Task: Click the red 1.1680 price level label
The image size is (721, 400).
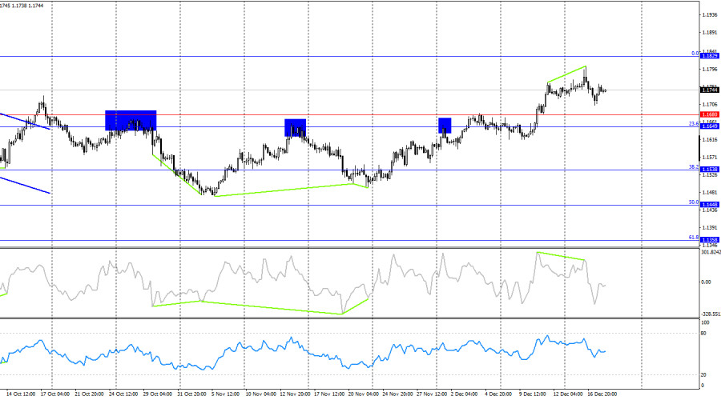Action: coord(709,115)
